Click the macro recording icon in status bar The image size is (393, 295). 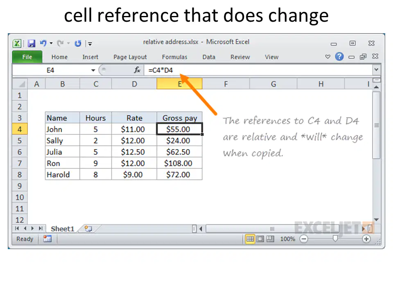pos(47,239)
